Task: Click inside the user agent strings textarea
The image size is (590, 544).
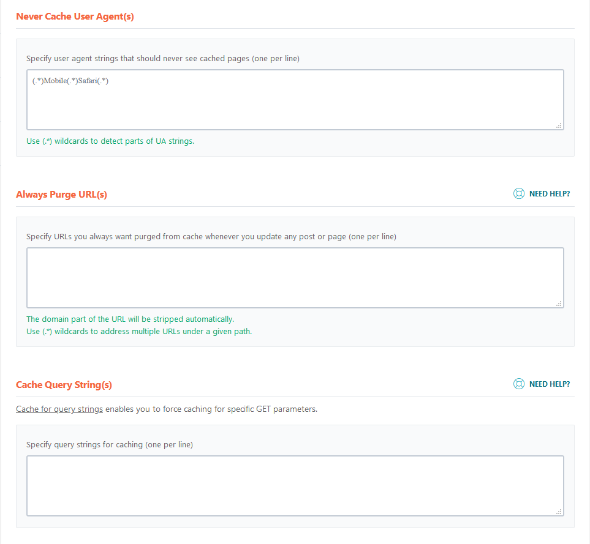Action: click(294, 98)
